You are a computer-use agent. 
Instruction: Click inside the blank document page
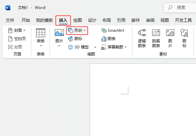(143, 100)
